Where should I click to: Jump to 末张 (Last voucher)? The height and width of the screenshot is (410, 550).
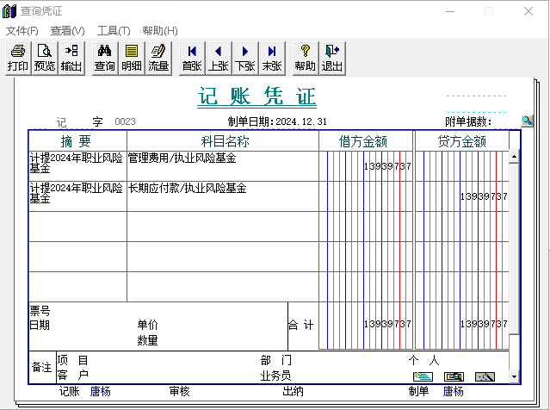point(272,58)
